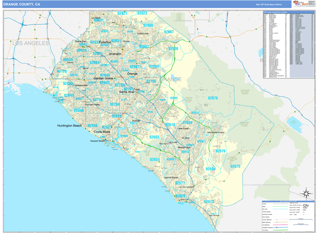
Task: Select ZIP code label 92646
Action: coord(92,125)
